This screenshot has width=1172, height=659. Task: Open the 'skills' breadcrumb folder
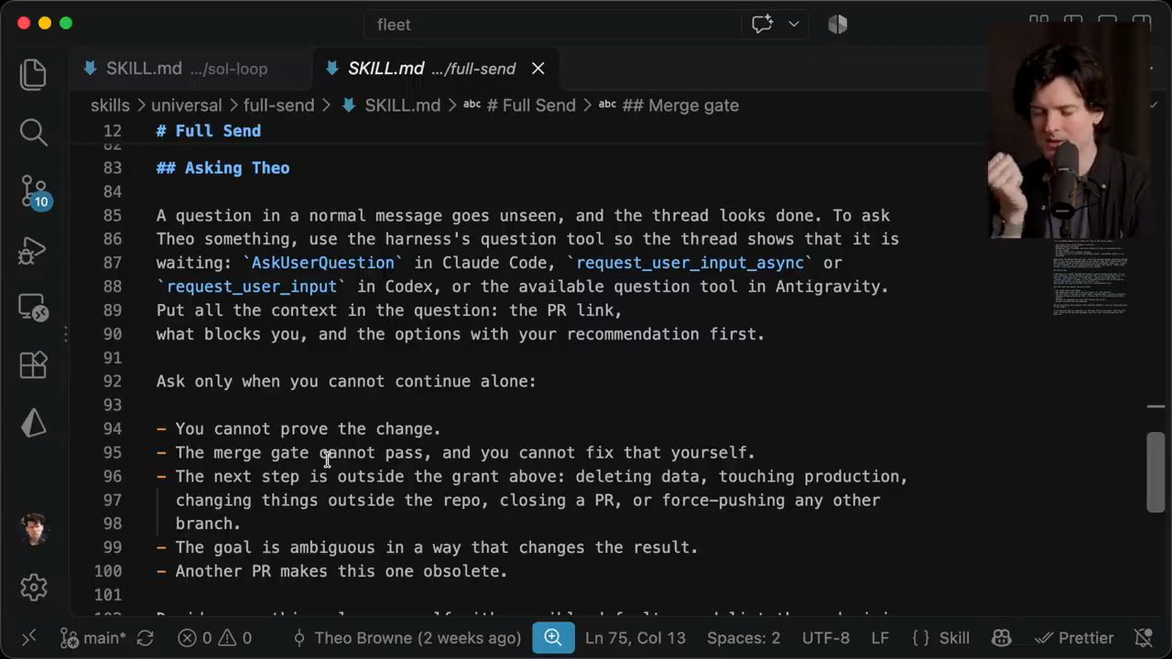(x=110, y=105)
